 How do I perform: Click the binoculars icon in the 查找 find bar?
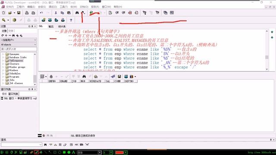pos(45,145)
